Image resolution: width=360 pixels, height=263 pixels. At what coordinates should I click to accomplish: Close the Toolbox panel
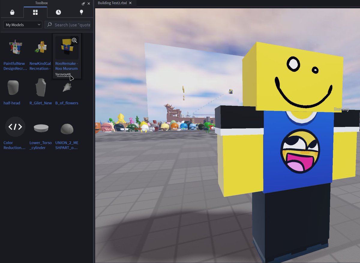(89, 4)
